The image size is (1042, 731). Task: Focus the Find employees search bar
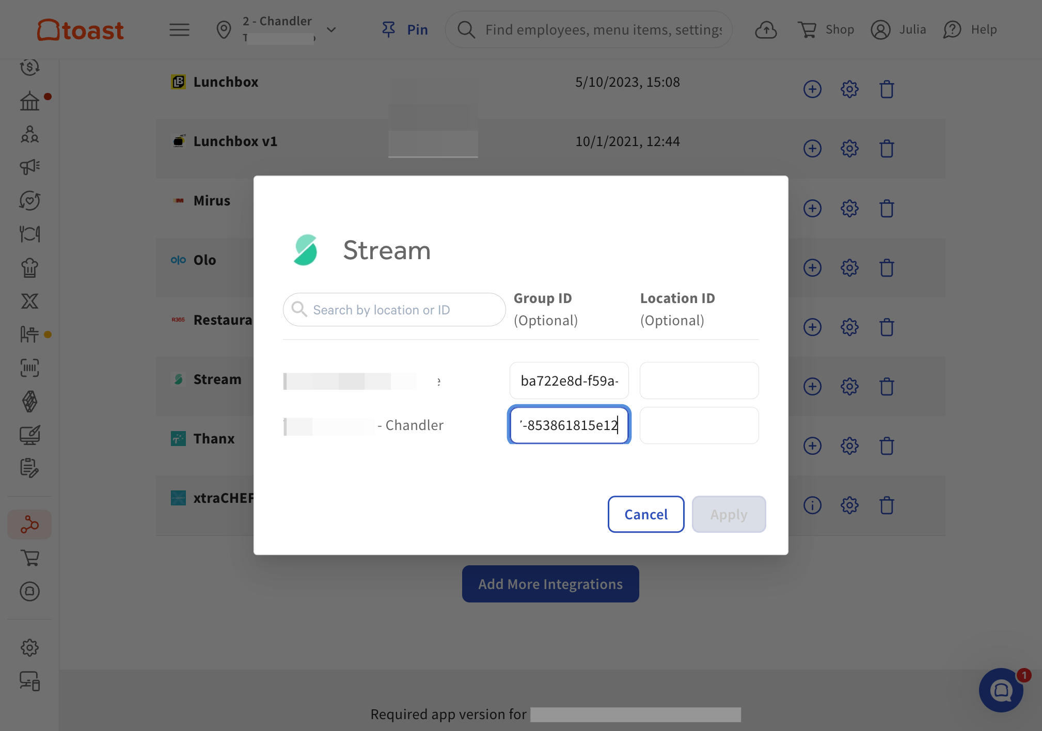pos(589,30)
